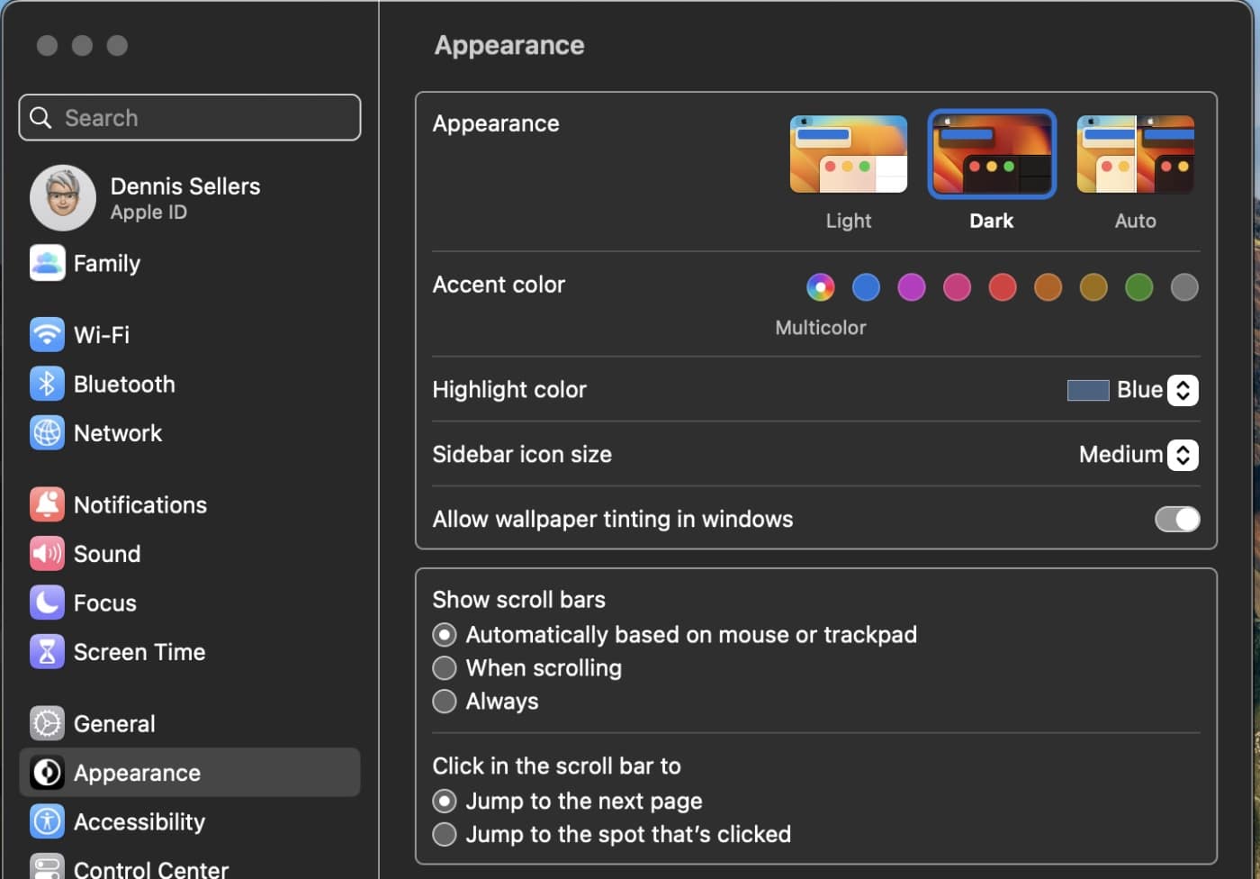Open the Sound speaker icon
Screen dimensions: 1260x879
pyautogui.click(x=47, y=554)
